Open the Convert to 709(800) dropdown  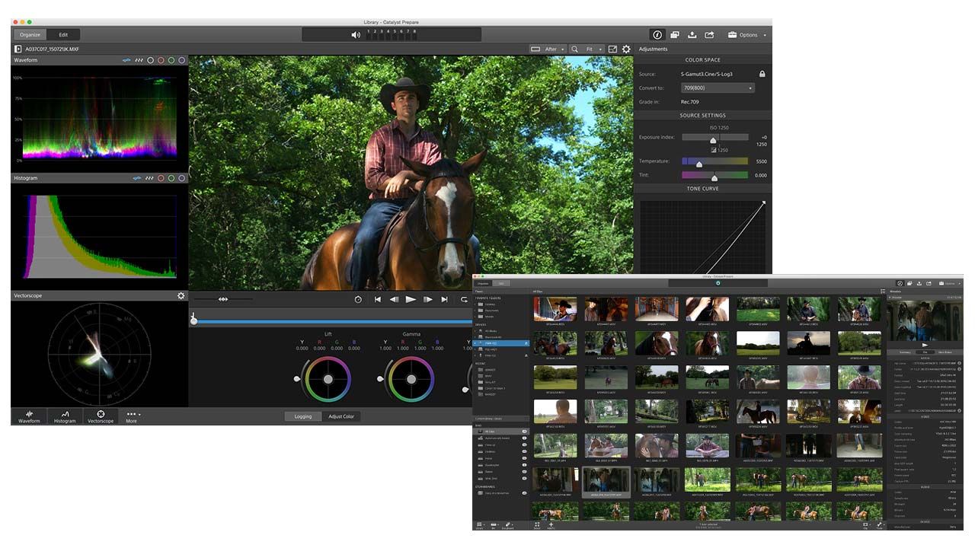click(x=717, y=88)
